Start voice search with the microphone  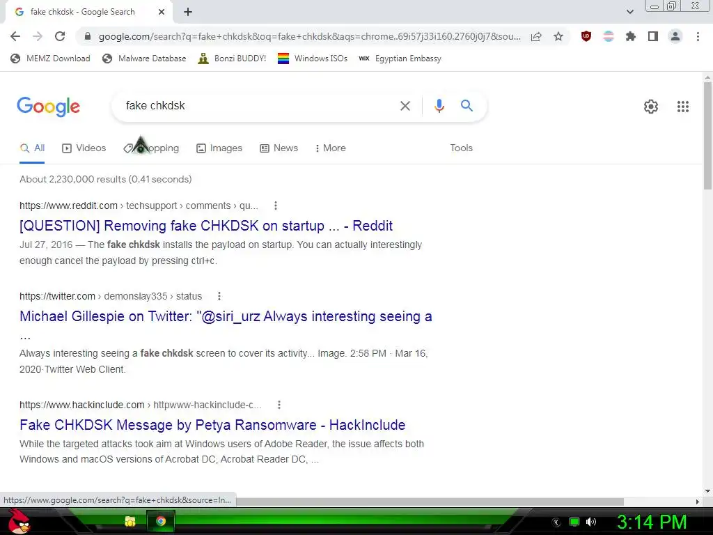pyautogui.click(x=439, y=106)
